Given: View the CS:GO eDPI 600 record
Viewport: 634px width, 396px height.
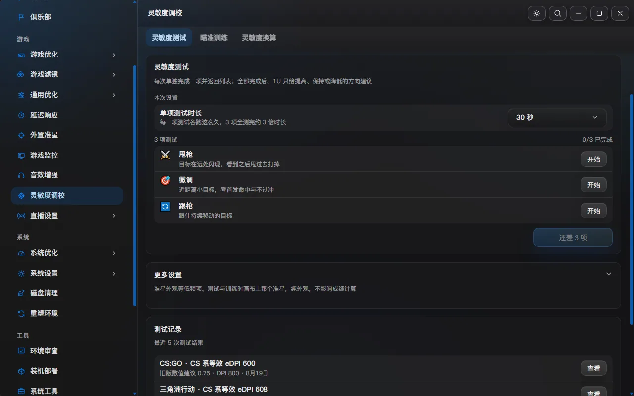Looking at the screenshot, I should 594,368.
